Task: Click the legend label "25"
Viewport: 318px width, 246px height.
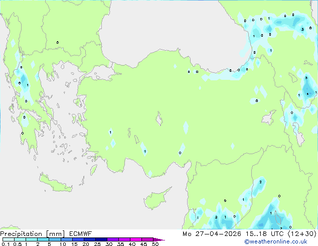Action: 97,244
